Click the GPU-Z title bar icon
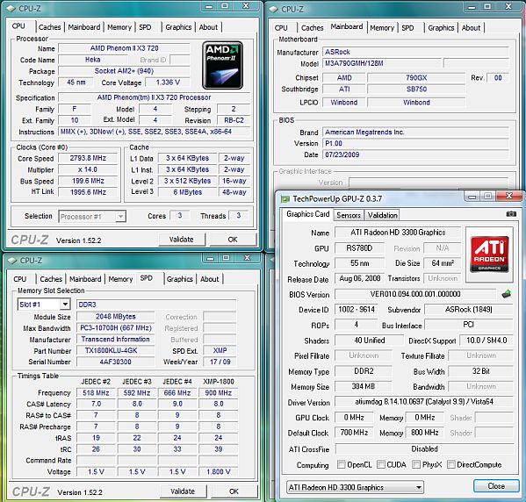526x502 pixels. pyautogui.click(x=285, y=199)
